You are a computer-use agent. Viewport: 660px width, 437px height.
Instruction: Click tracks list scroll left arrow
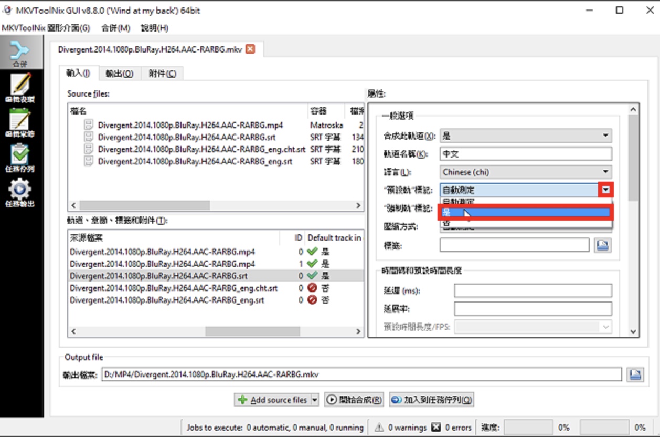[x=73, y=331]
